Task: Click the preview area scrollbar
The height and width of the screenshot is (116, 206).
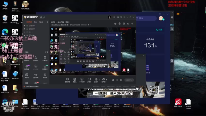Action: tap(135, 31)
